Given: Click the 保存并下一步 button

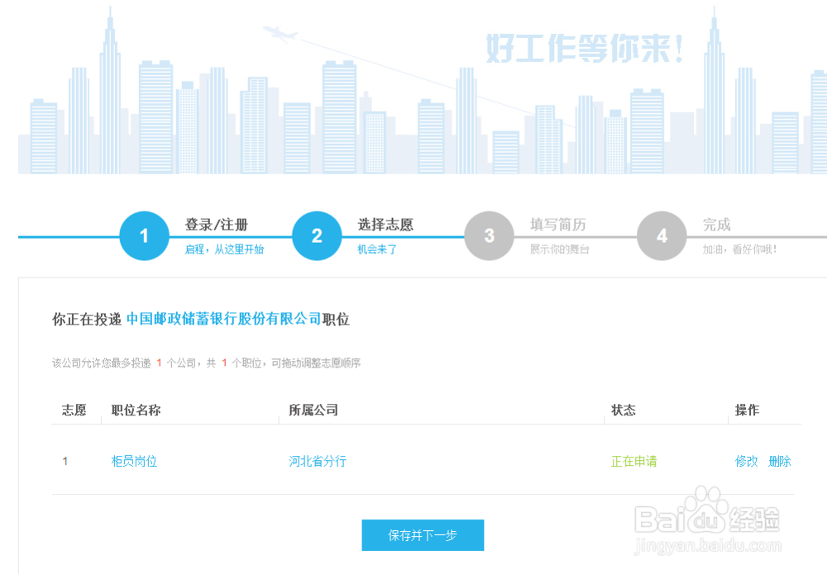Looking at the screenshot, I should [x=423, y=535].
